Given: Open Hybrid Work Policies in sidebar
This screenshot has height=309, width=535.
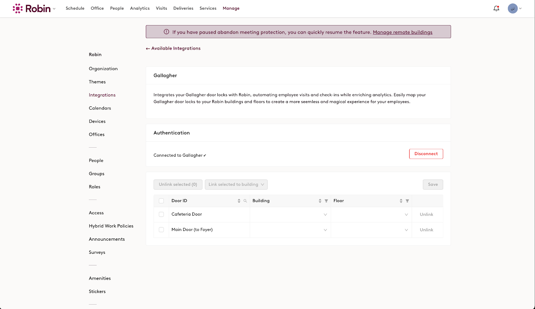Looking at the screenshot, I should 111,226.
